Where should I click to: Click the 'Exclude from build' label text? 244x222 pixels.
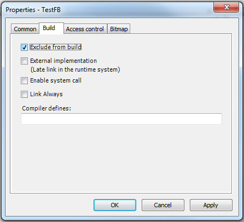56,47
